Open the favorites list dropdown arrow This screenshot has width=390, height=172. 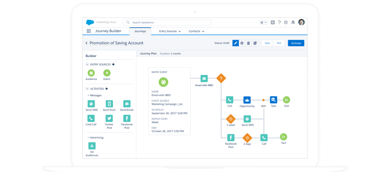point(266,22)
